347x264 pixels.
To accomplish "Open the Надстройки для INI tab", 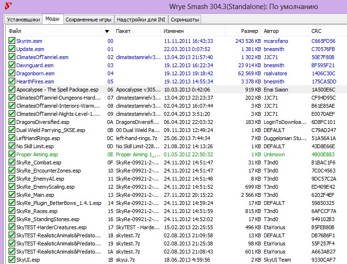I will click(141, 20).
